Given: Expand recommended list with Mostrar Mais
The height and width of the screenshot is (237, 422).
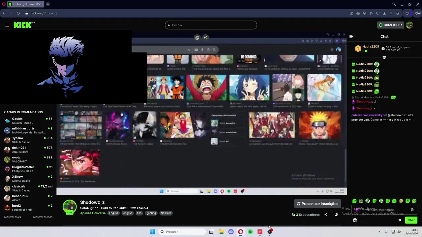Looking at the screenshot, I should (13, 217).
